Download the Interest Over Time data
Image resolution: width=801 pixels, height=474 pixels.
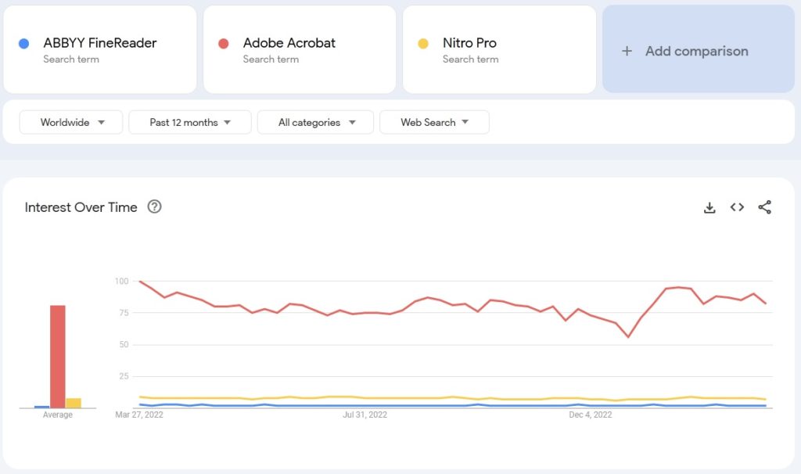709,207
